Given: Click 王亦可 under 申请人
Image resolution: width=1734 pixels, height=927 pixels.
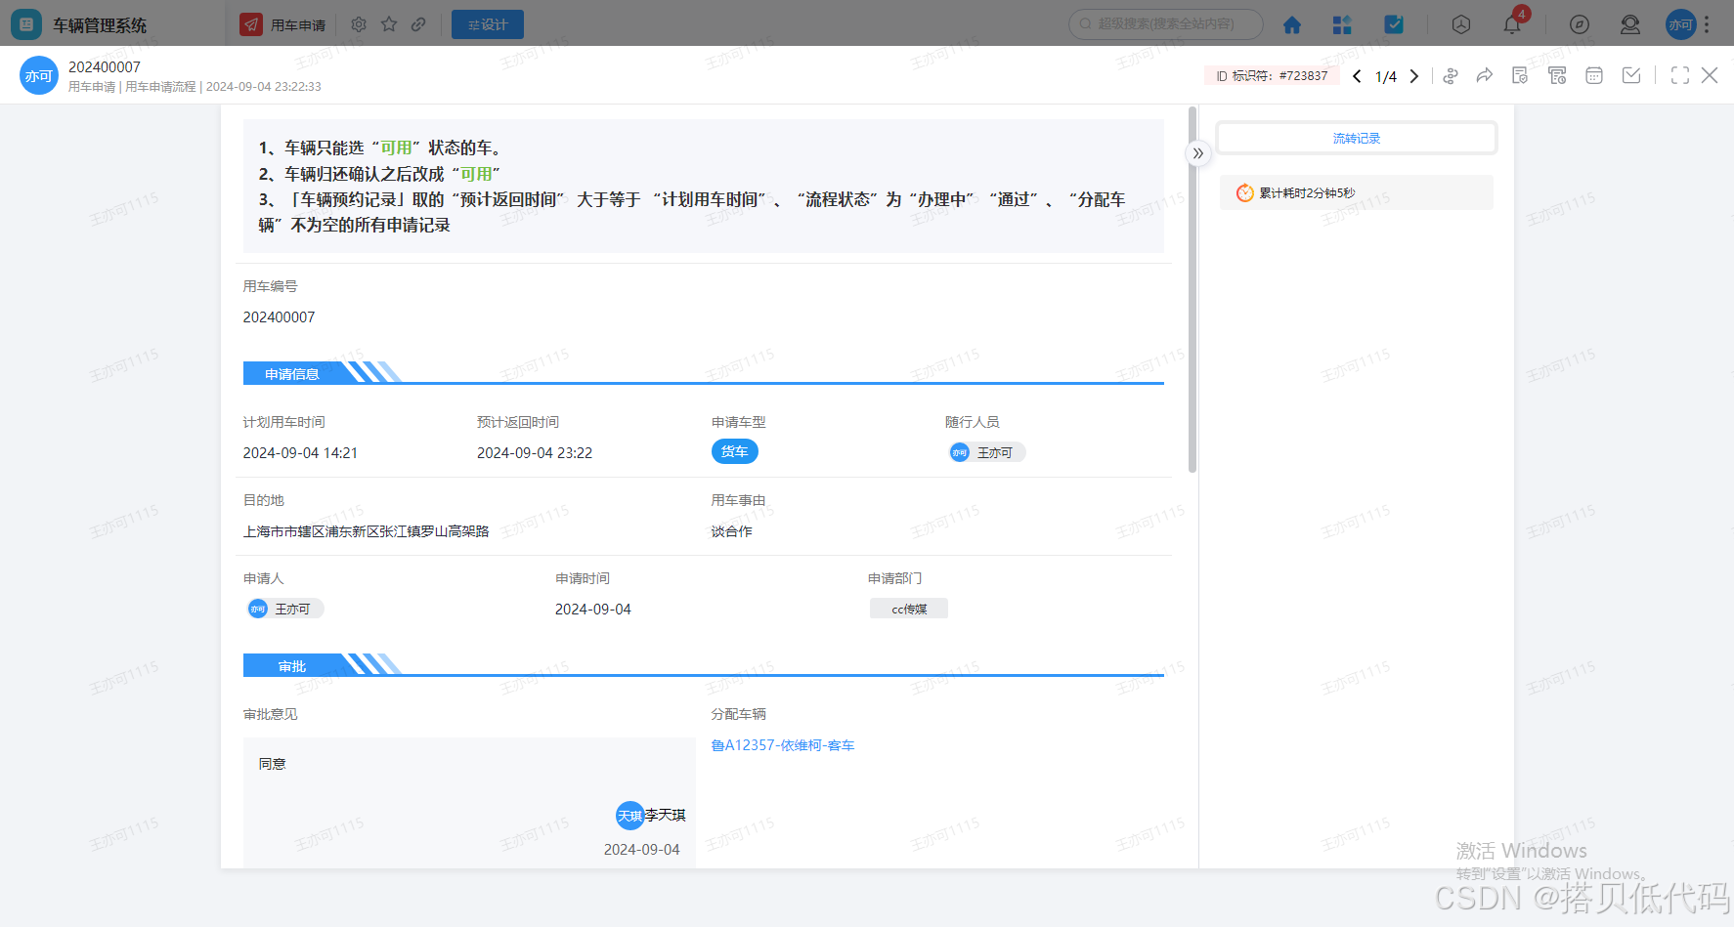Looking at the screenshot, I should pos(284,609).
